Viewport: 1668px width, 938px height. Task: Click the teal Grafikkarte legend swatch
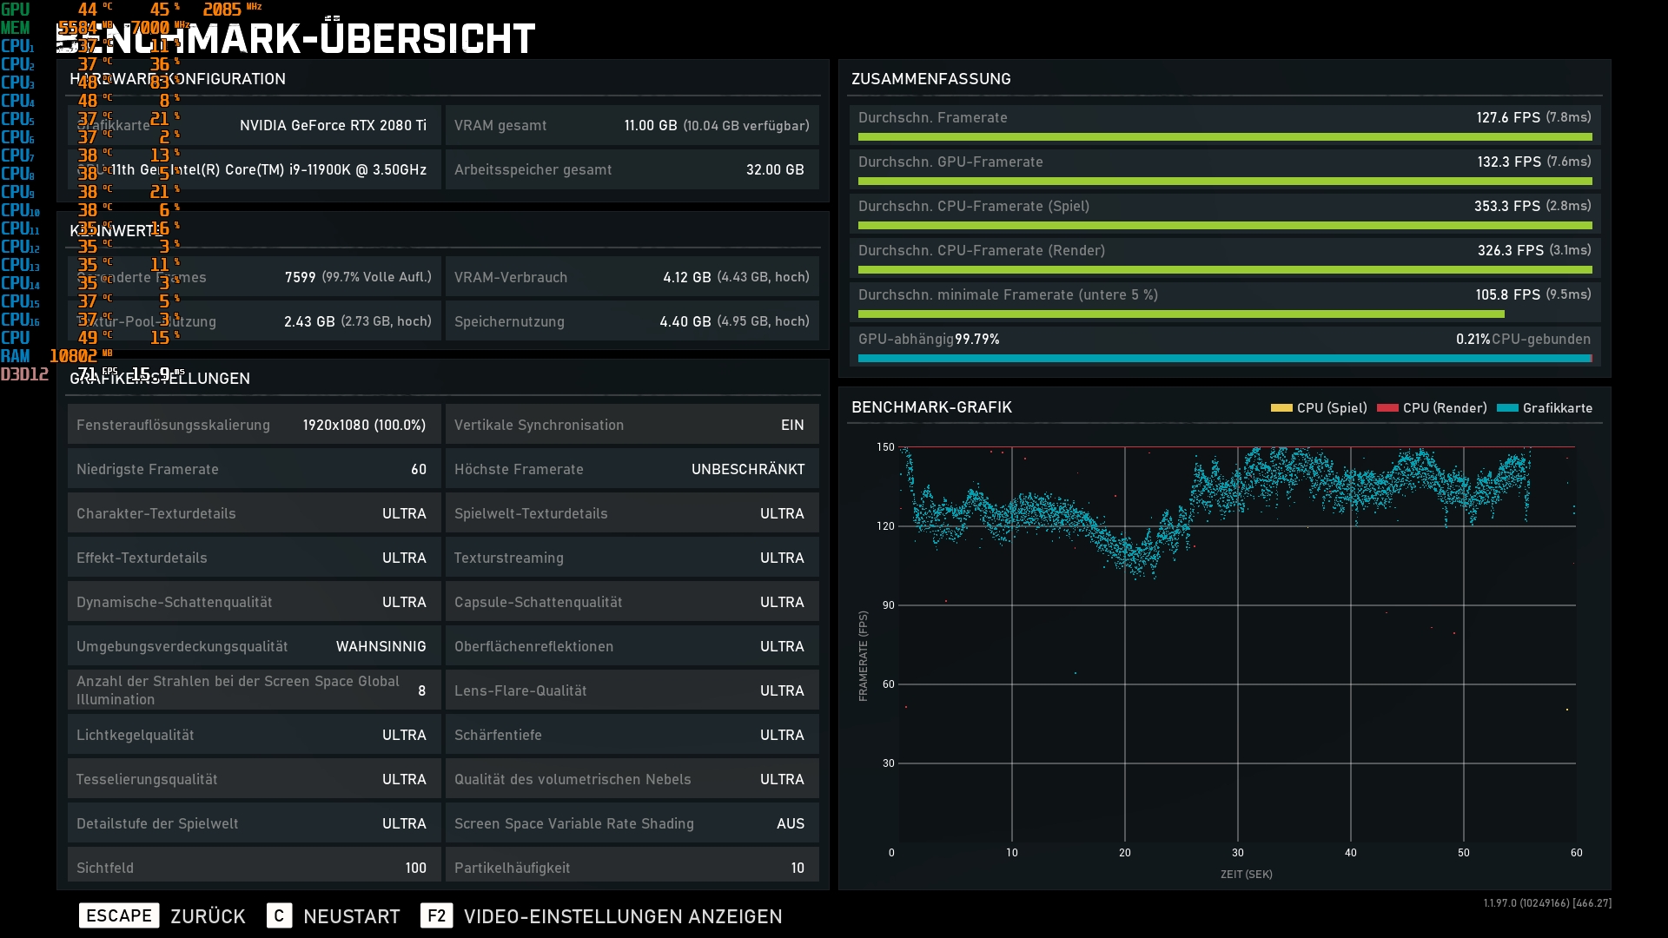coord(1507,408)
